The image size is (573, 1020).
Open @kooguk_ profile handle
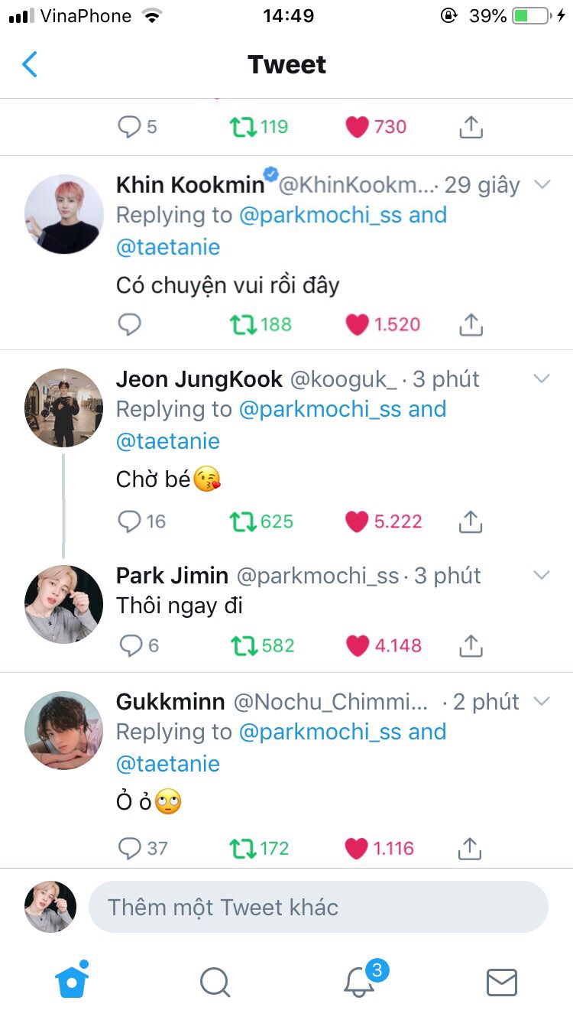(x=344, y=379)
